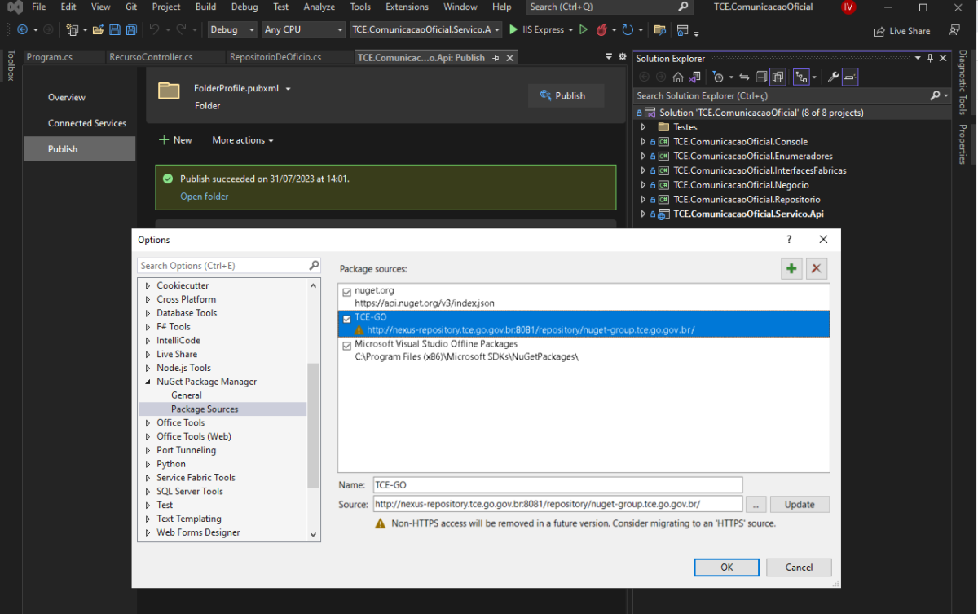Click Start Without Debugging play icon
Screen dimensions: 978x614
[583, 30]
